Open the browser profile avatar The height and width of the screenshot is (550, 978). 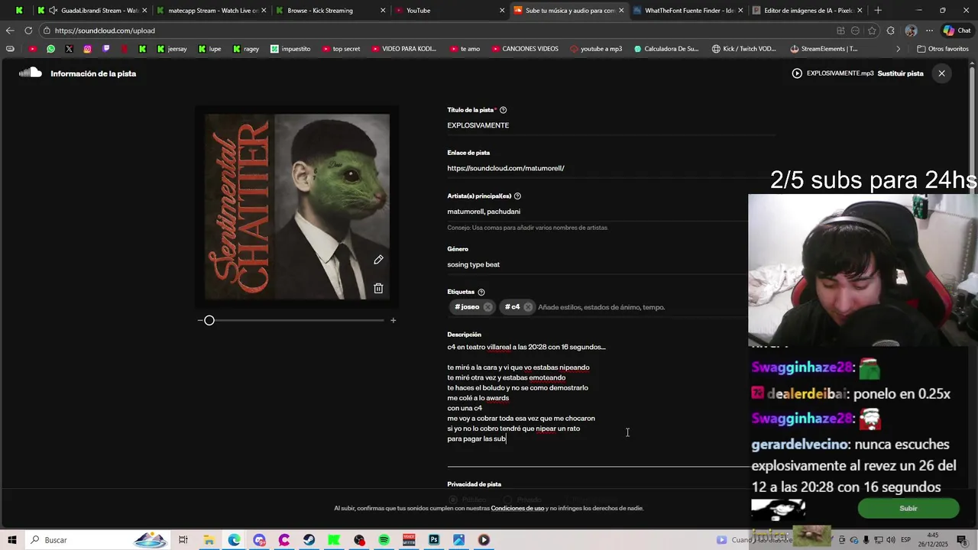point(911,31)
